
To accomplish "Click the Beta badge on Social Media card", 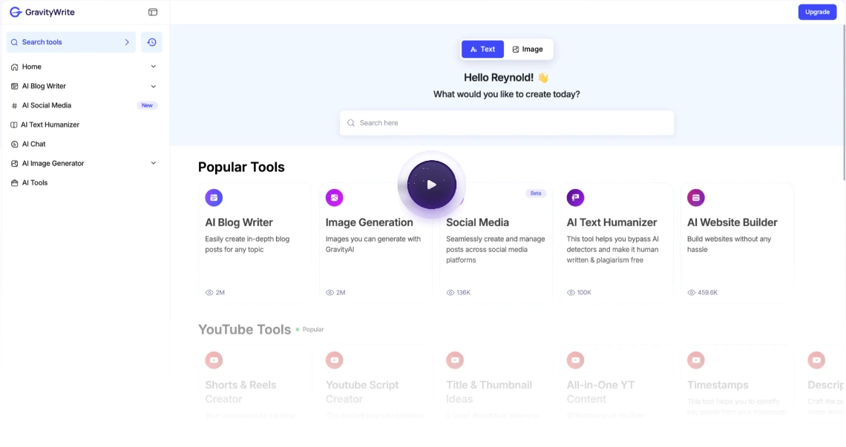I will tap(536, 193).
